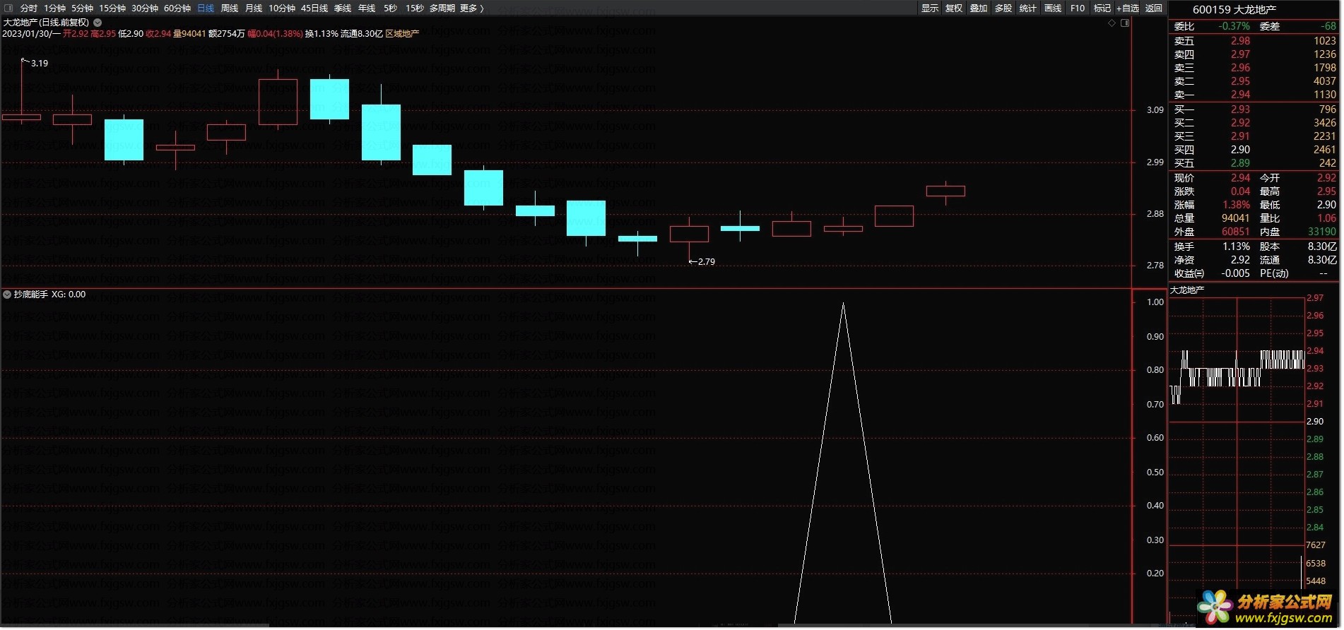Select the 1分钟 period
1344x630 pixels.
(x=54, y=8)
